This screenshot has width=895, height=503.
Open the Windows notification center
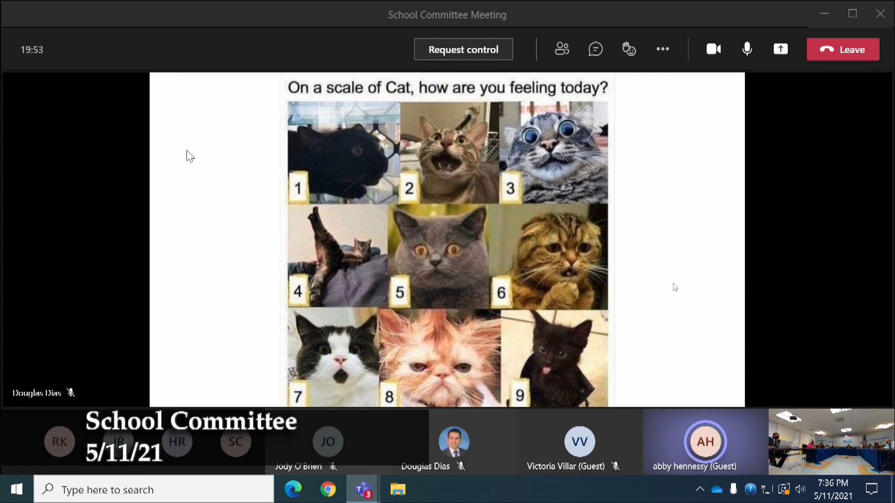871,489
